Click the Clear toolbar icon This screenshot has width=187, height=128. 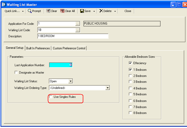tap(48, 11)
